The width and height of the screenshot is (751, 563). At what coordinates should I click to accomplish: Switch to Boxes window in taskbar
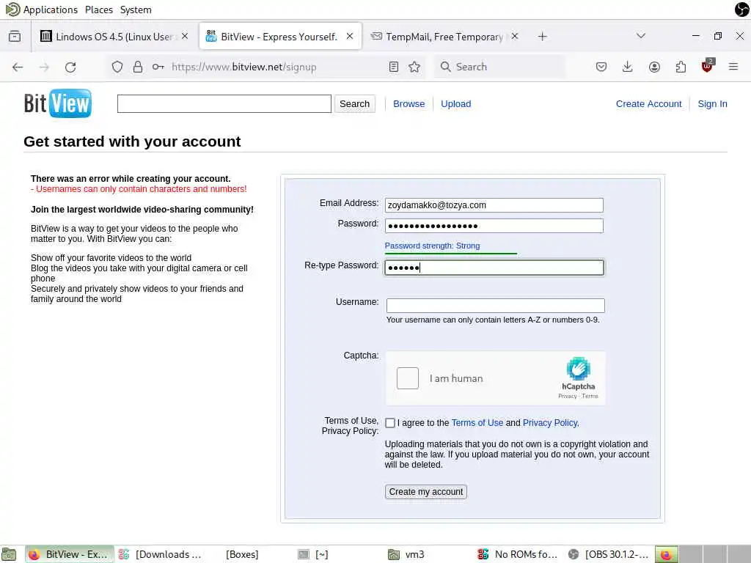click(242, 554)
